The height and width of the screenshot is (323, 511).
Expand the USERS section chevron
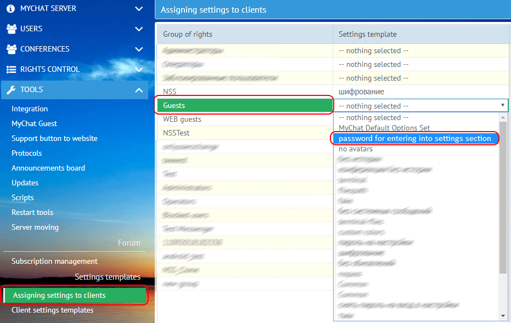pyautogui.click(x=139, y=29)
